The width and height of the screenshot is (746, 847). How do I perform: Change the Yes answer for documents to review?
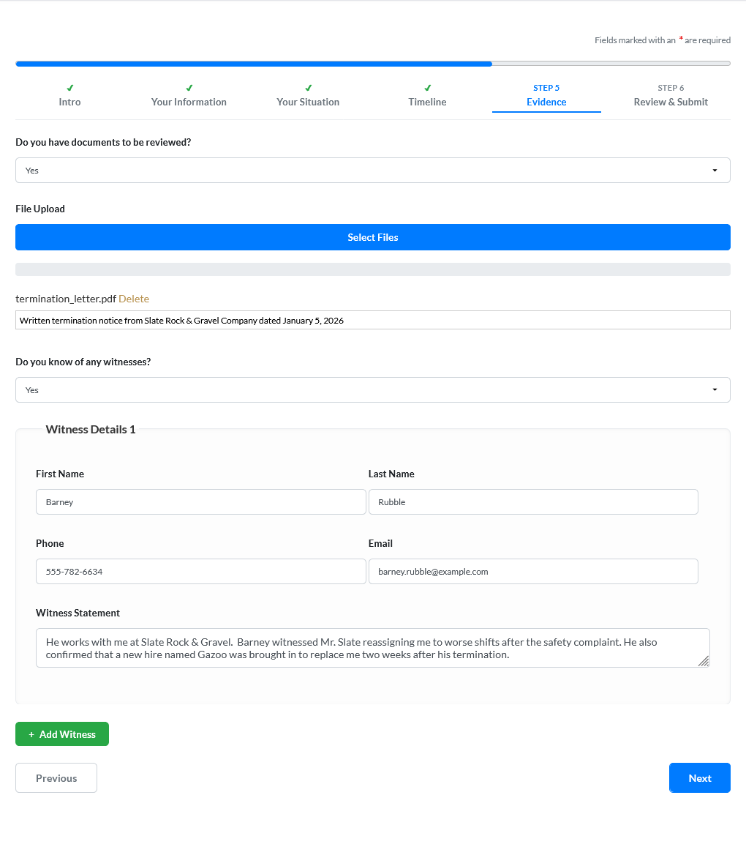pos(373,170)
